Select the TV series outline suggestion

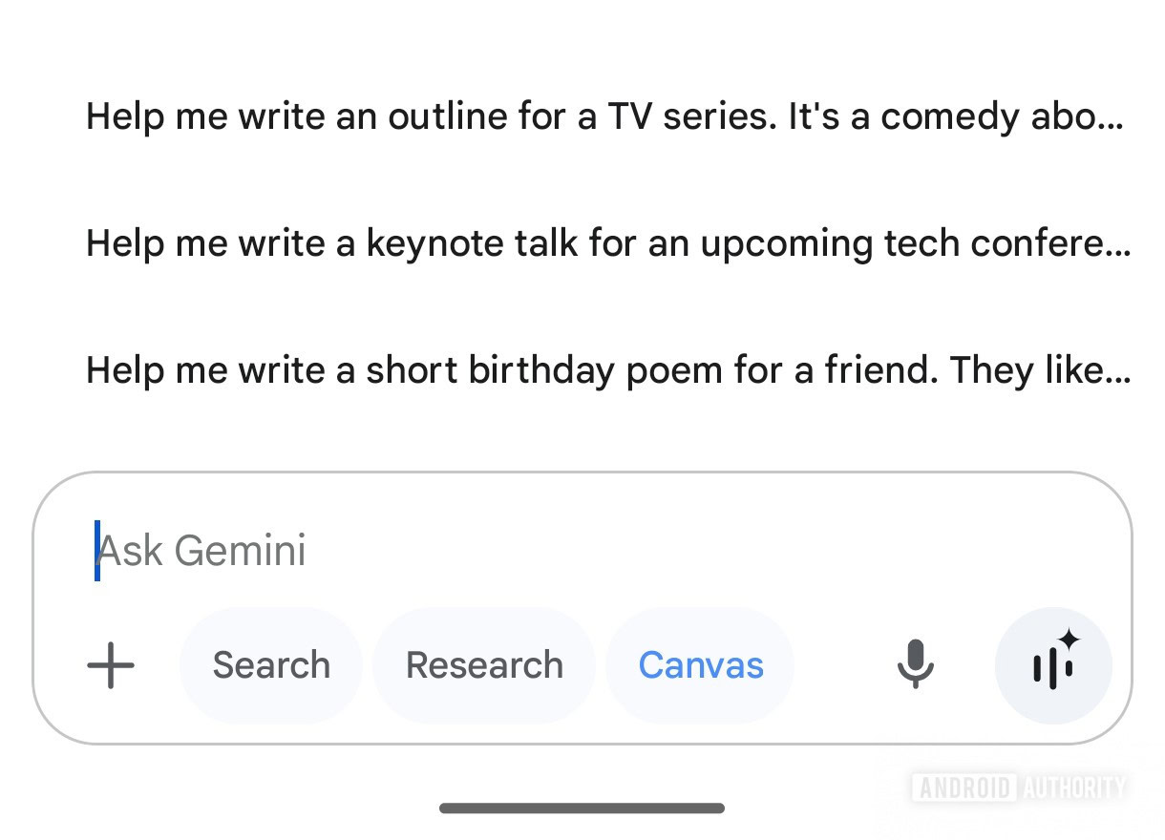click(x=604, y=117)
